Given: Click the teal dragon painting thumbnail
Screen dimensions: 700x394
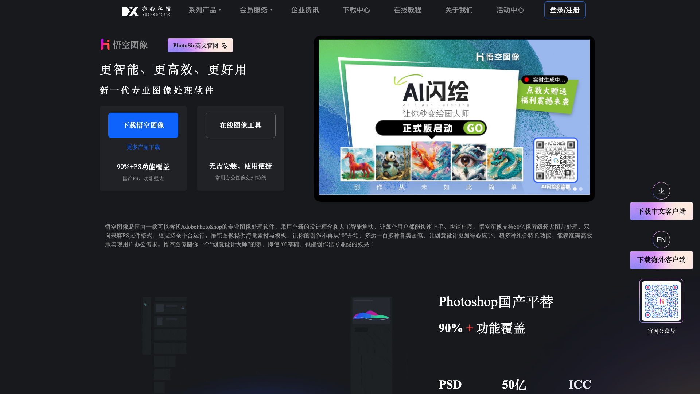Looking at the screenshot, I should pyautogui.click(x=505, y=164).
